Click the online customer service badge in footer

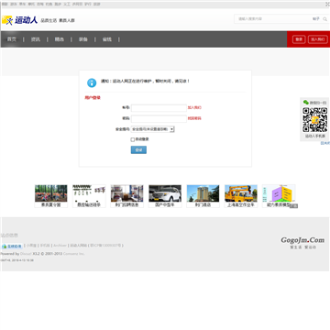[12, 246]
